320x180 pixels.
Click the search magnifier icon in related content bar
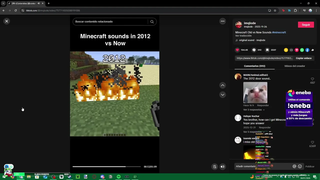tap(152, 21)
